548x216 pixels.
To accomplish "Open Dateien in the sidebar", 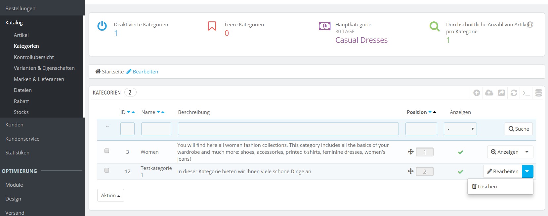I will [x=23, y=90].
